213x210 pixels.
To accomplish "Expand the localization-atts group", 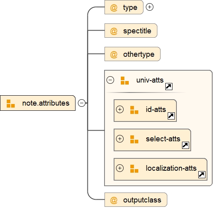I will tap(120, 168).
